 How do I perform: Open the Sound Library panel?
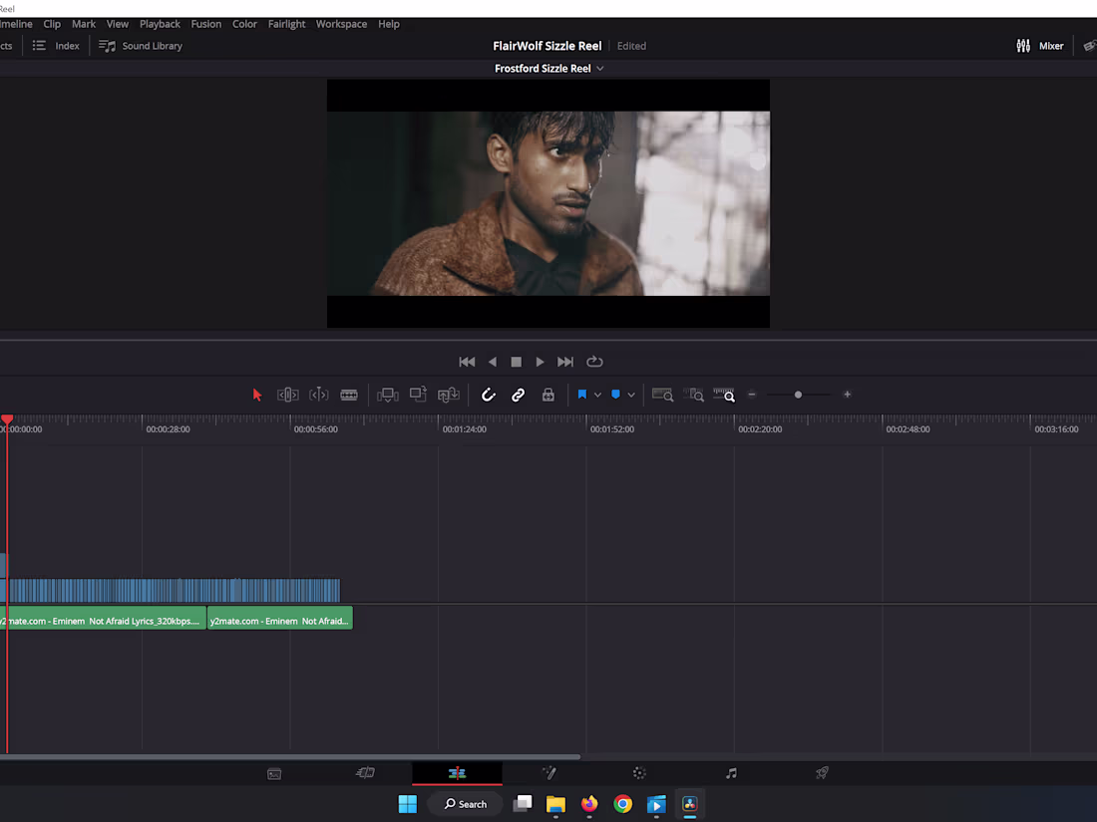click(x=141, y=46)
